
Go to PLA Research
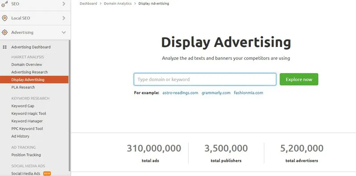[23, 87]
